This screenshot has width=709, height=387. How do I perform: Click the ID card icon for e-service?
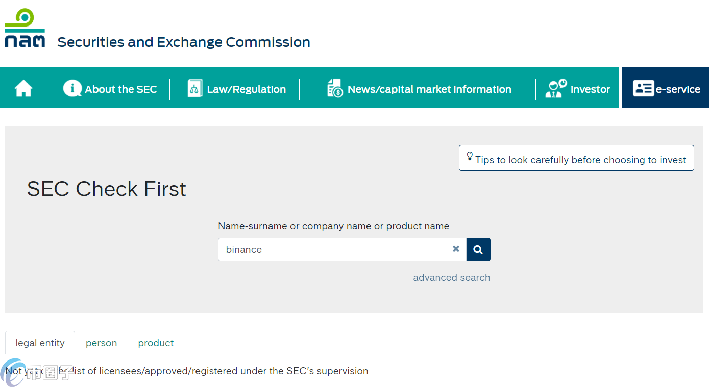click(643, 88)
